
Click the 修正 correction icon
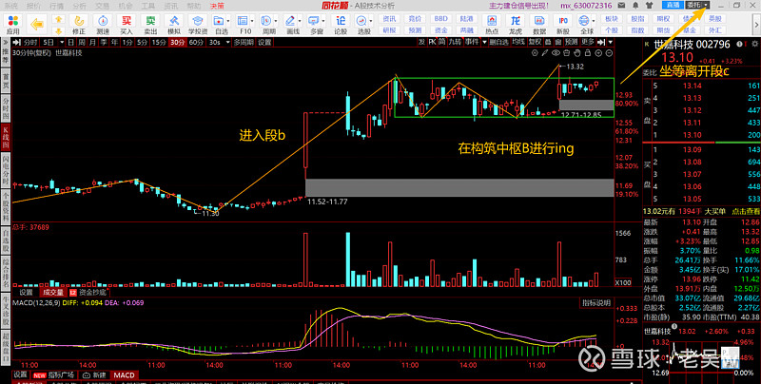[79, 25]
